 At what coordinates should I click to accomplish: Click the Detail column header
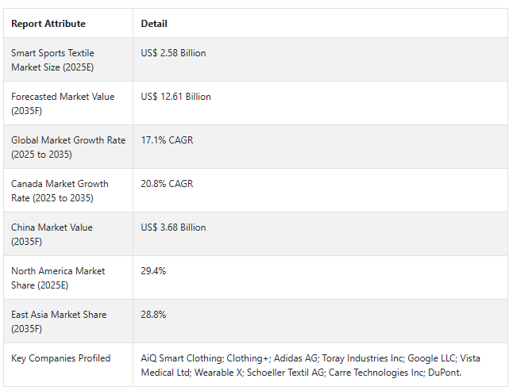tap(154, 24)
